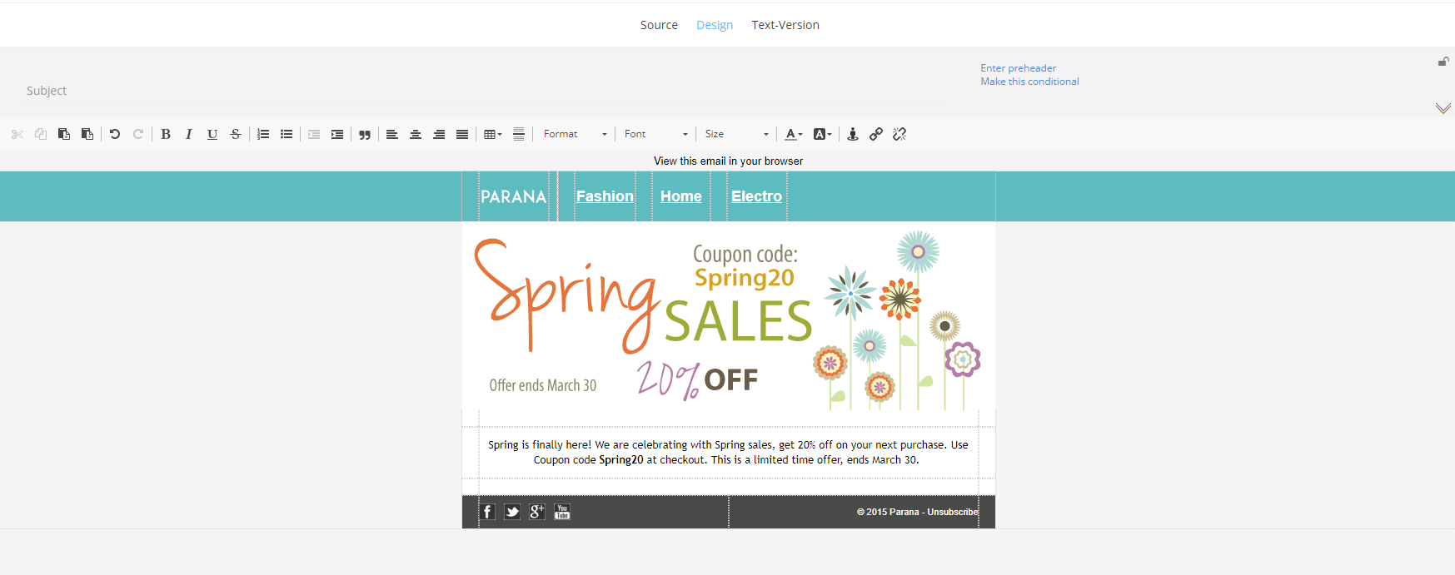Center align the text
The width and height of the screenshot is (1455, 575).
click(416, 134)
